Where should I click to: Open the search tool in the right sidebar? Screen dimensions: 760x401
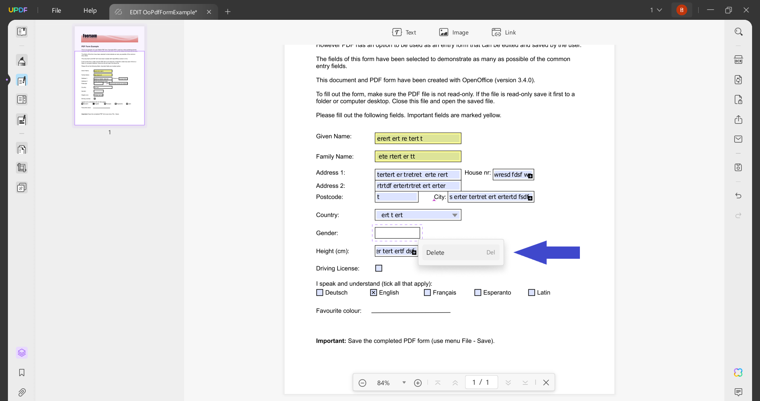(739, 32)
